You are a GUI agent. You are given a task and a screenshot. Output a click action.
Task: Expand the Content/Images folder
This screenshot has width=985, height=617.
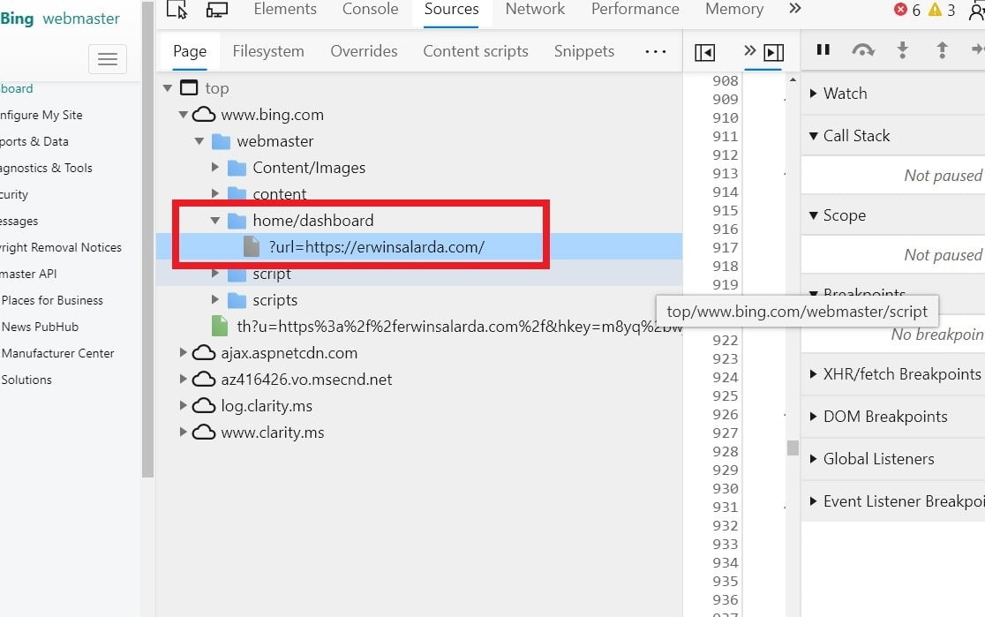215,168
